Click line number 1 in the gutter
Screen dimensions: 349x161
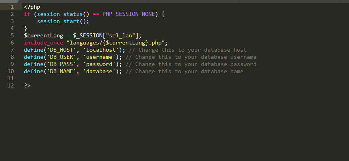(x=12, y=7)
